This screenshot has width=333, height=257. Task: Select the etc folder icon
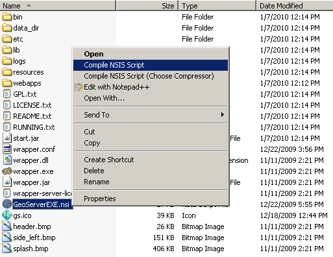7,39
